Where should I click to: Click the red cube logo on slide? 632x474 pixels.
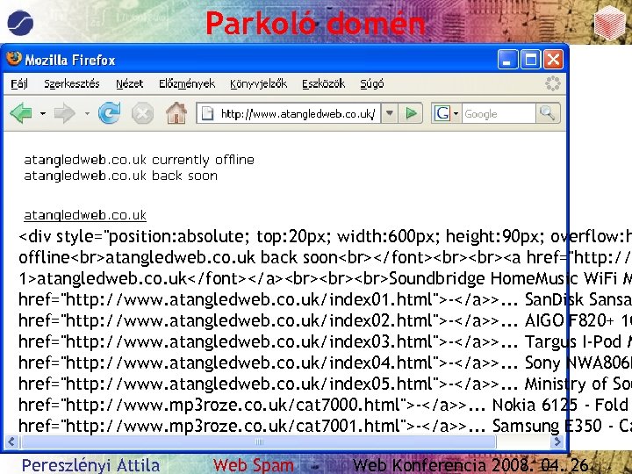pyautogui.click(x=609, y=24)
